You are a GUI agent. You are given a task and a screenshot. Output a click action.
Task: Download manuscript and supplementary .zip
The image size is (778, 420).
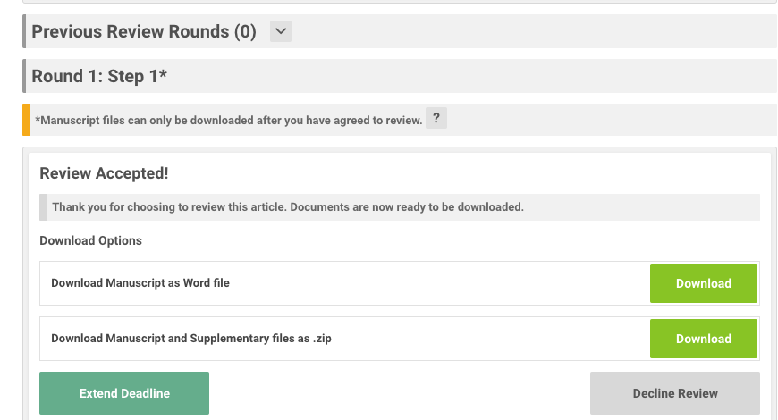pos(703,339)
